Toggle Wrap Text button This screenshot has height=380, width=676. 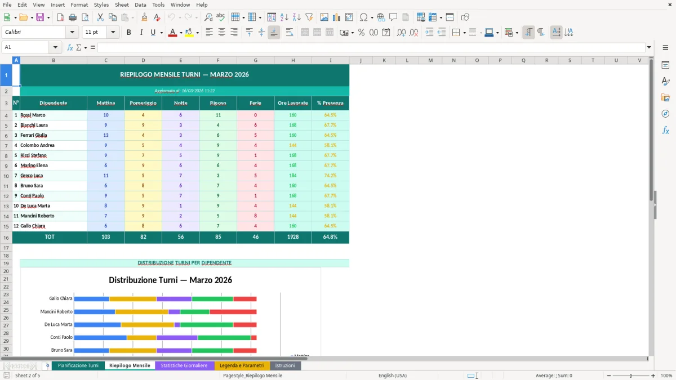tap(289, 33)
